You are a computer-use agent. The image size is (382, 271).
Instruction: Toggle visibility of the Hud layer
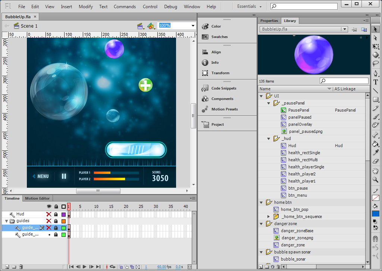(48, 214)
